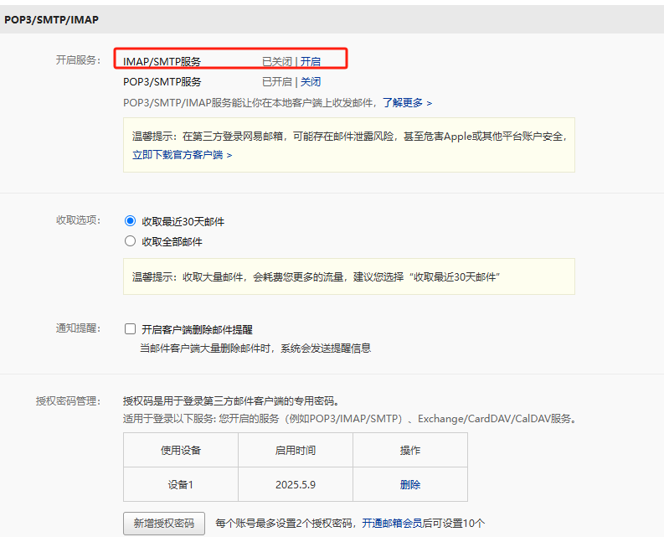Image resolution: width=664 pixels, height=537 pixels.
Task: Click the 启用时间 column header
Action: coord(296,450)
